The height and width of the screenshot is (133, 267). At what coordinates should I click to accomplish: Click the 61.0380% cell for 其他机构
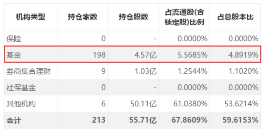(191, 104)
